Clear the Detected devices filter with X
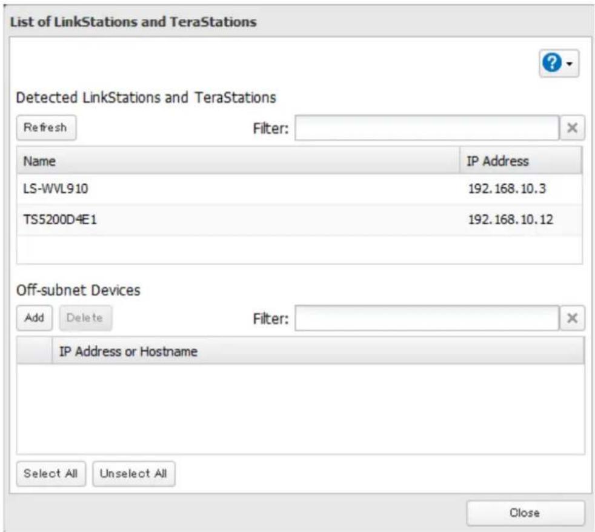 pos(572,128)
